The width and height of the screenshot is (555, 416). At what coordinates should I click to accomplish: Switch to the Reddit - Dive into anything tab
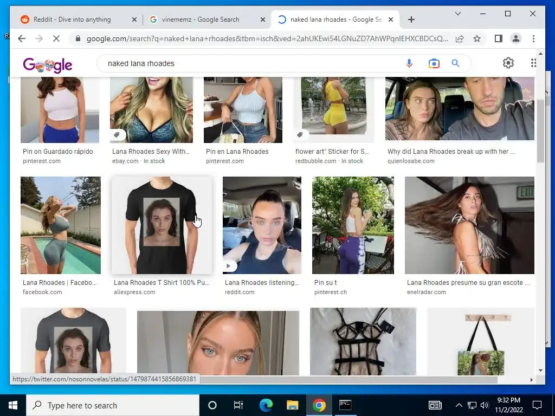point(72,19)
